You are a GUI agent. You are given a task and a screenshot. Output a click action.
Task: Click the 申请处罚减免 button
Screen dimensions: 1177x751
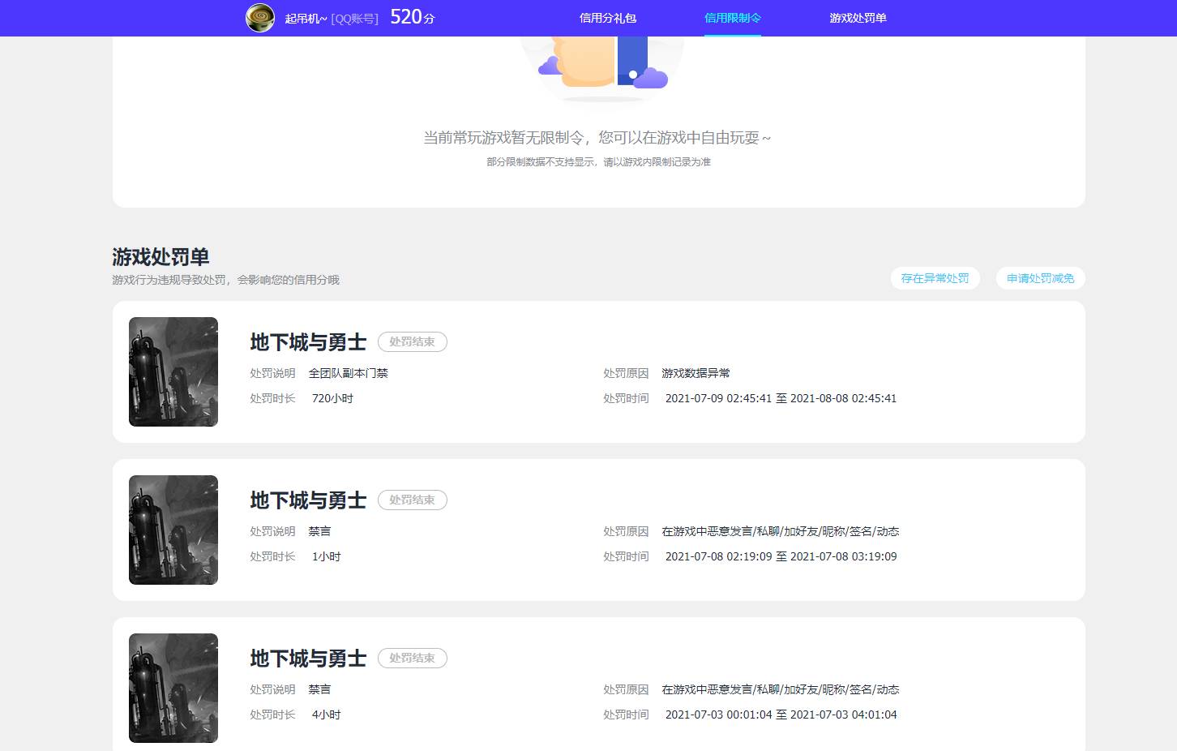[1040, 278]
